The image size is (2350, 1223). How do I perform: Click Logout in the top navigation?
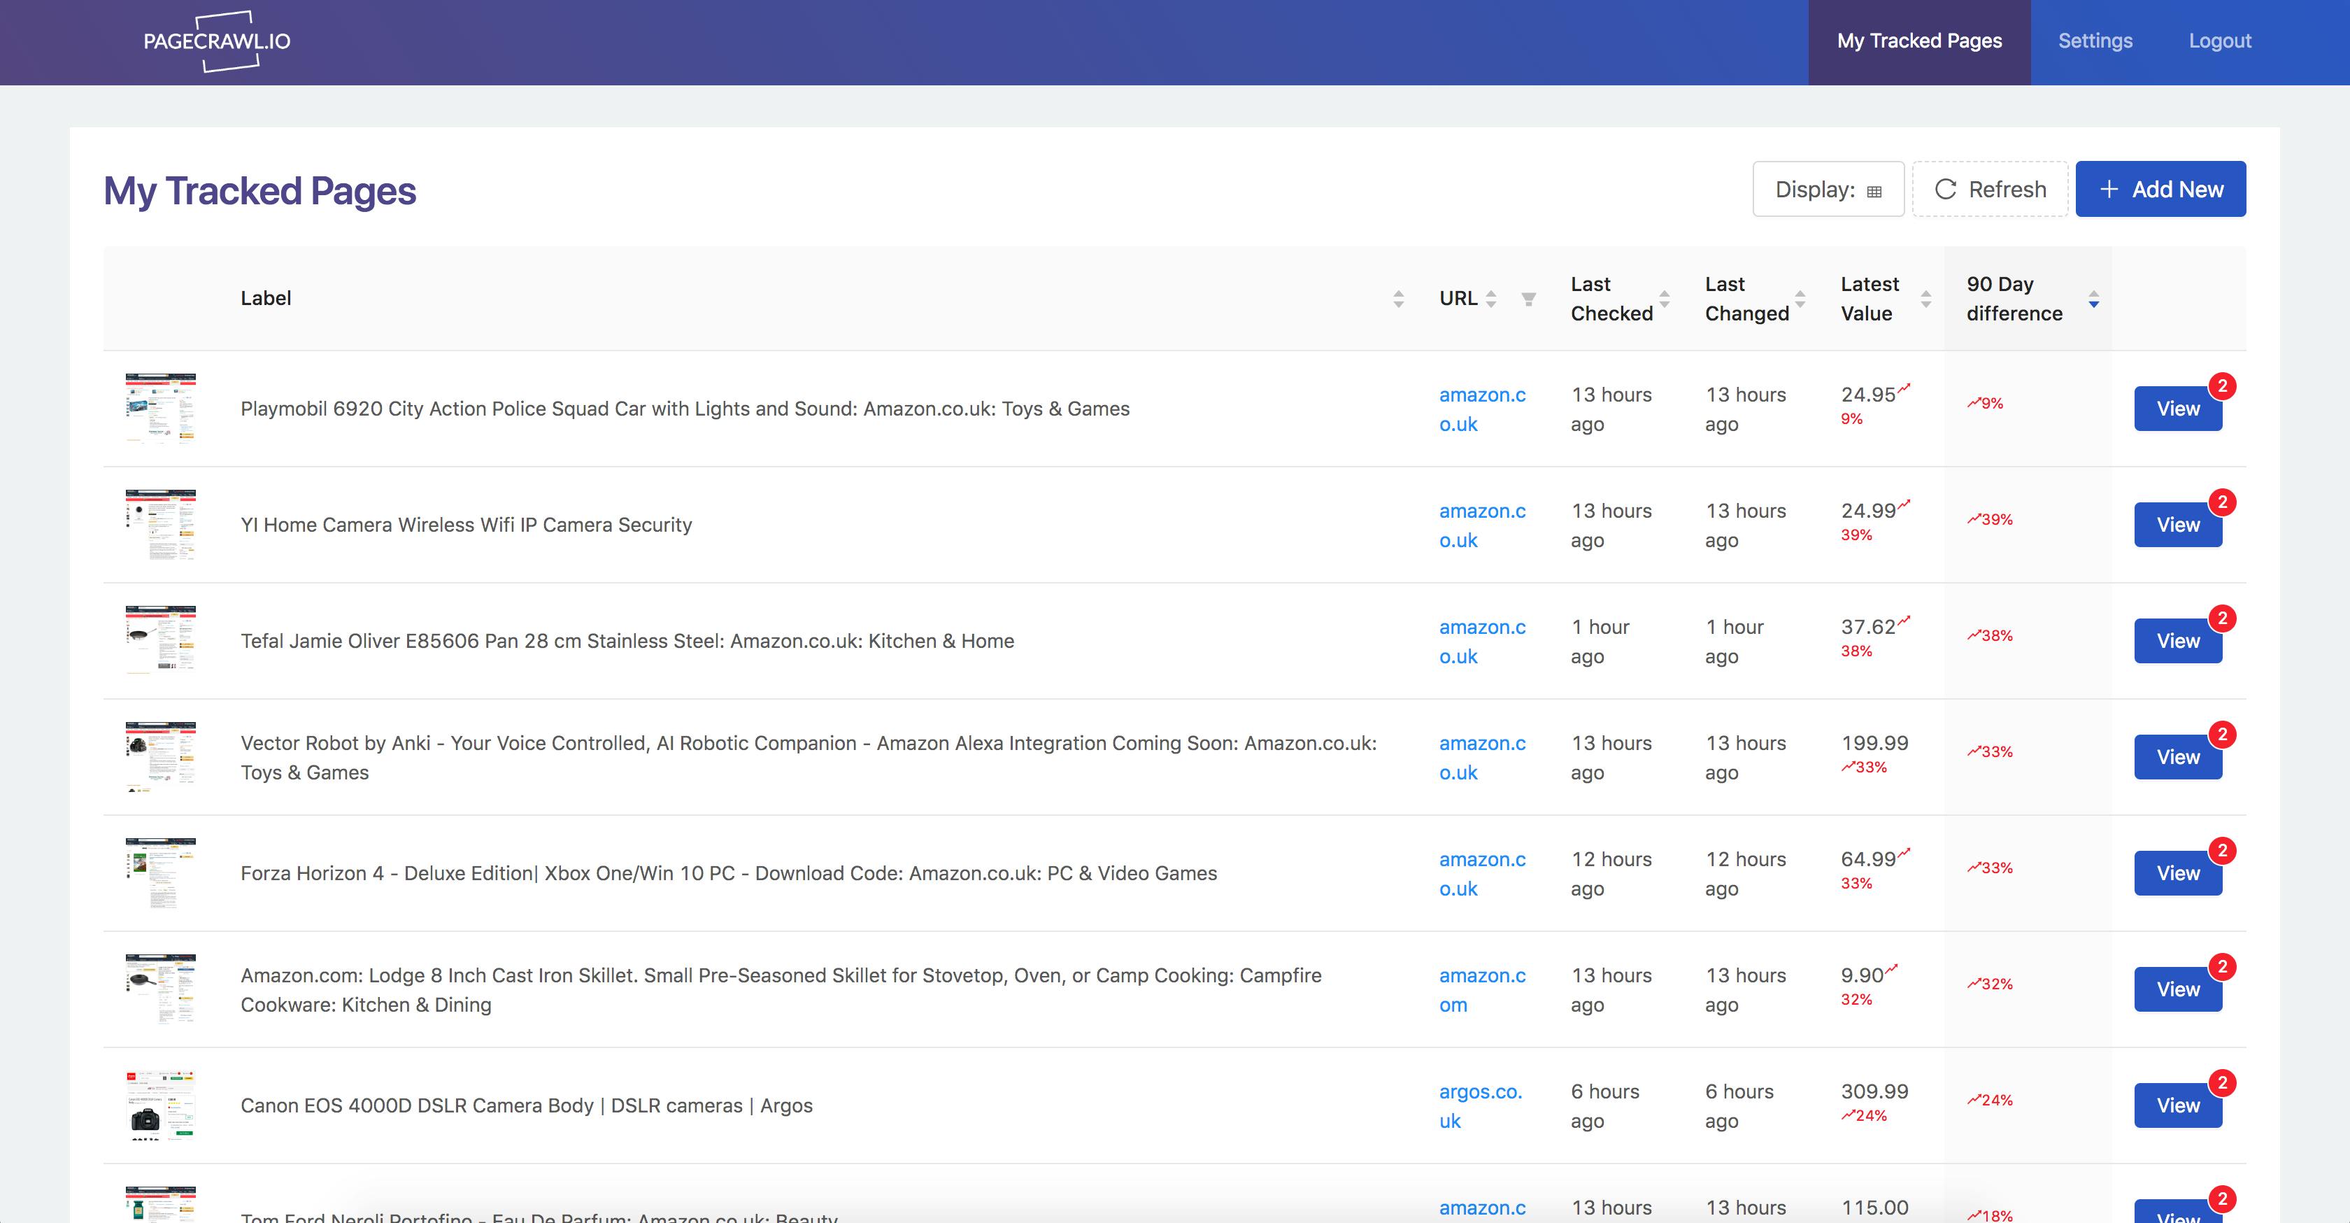click(x=2219, y=41)
